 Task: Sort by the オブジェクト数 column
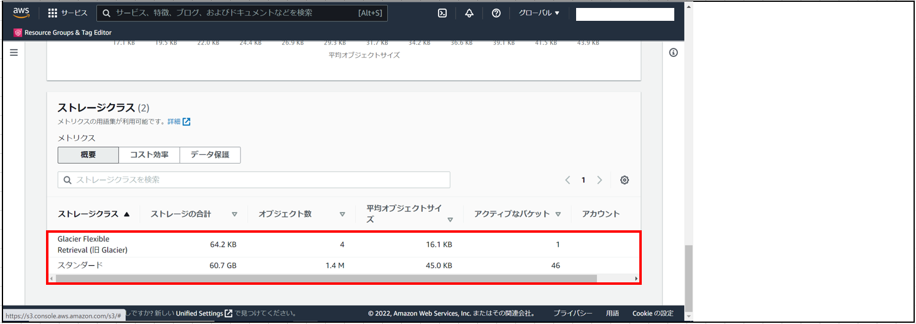(302, 214)
